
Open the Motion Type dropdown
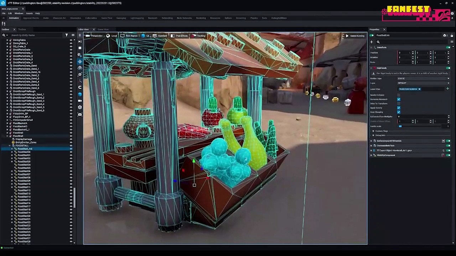click(x=424, y=79)
